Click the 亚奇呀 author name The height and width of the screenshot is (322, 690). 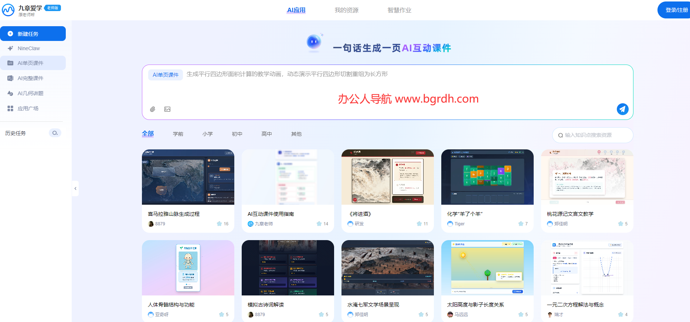[162, 315]
